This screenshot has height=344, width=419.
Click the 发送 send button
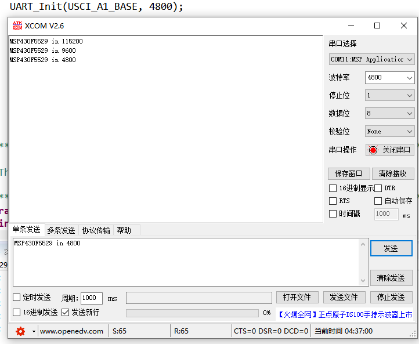click(391, 248)
